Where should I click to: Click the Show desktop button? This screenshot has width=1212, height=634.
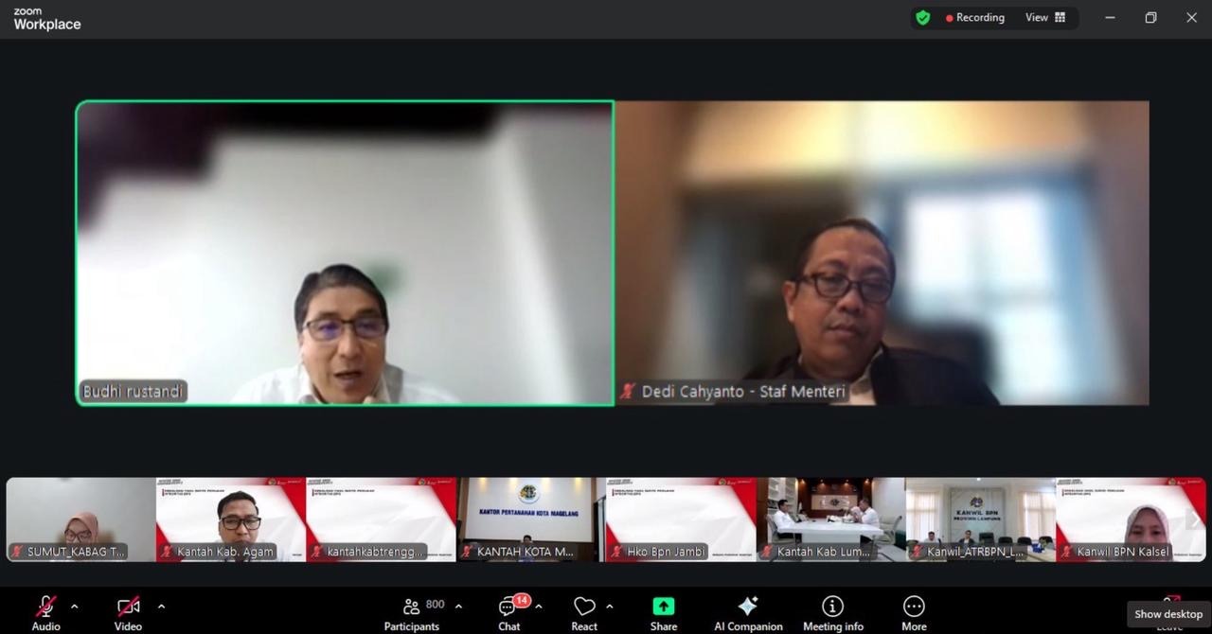(1168, 614)
